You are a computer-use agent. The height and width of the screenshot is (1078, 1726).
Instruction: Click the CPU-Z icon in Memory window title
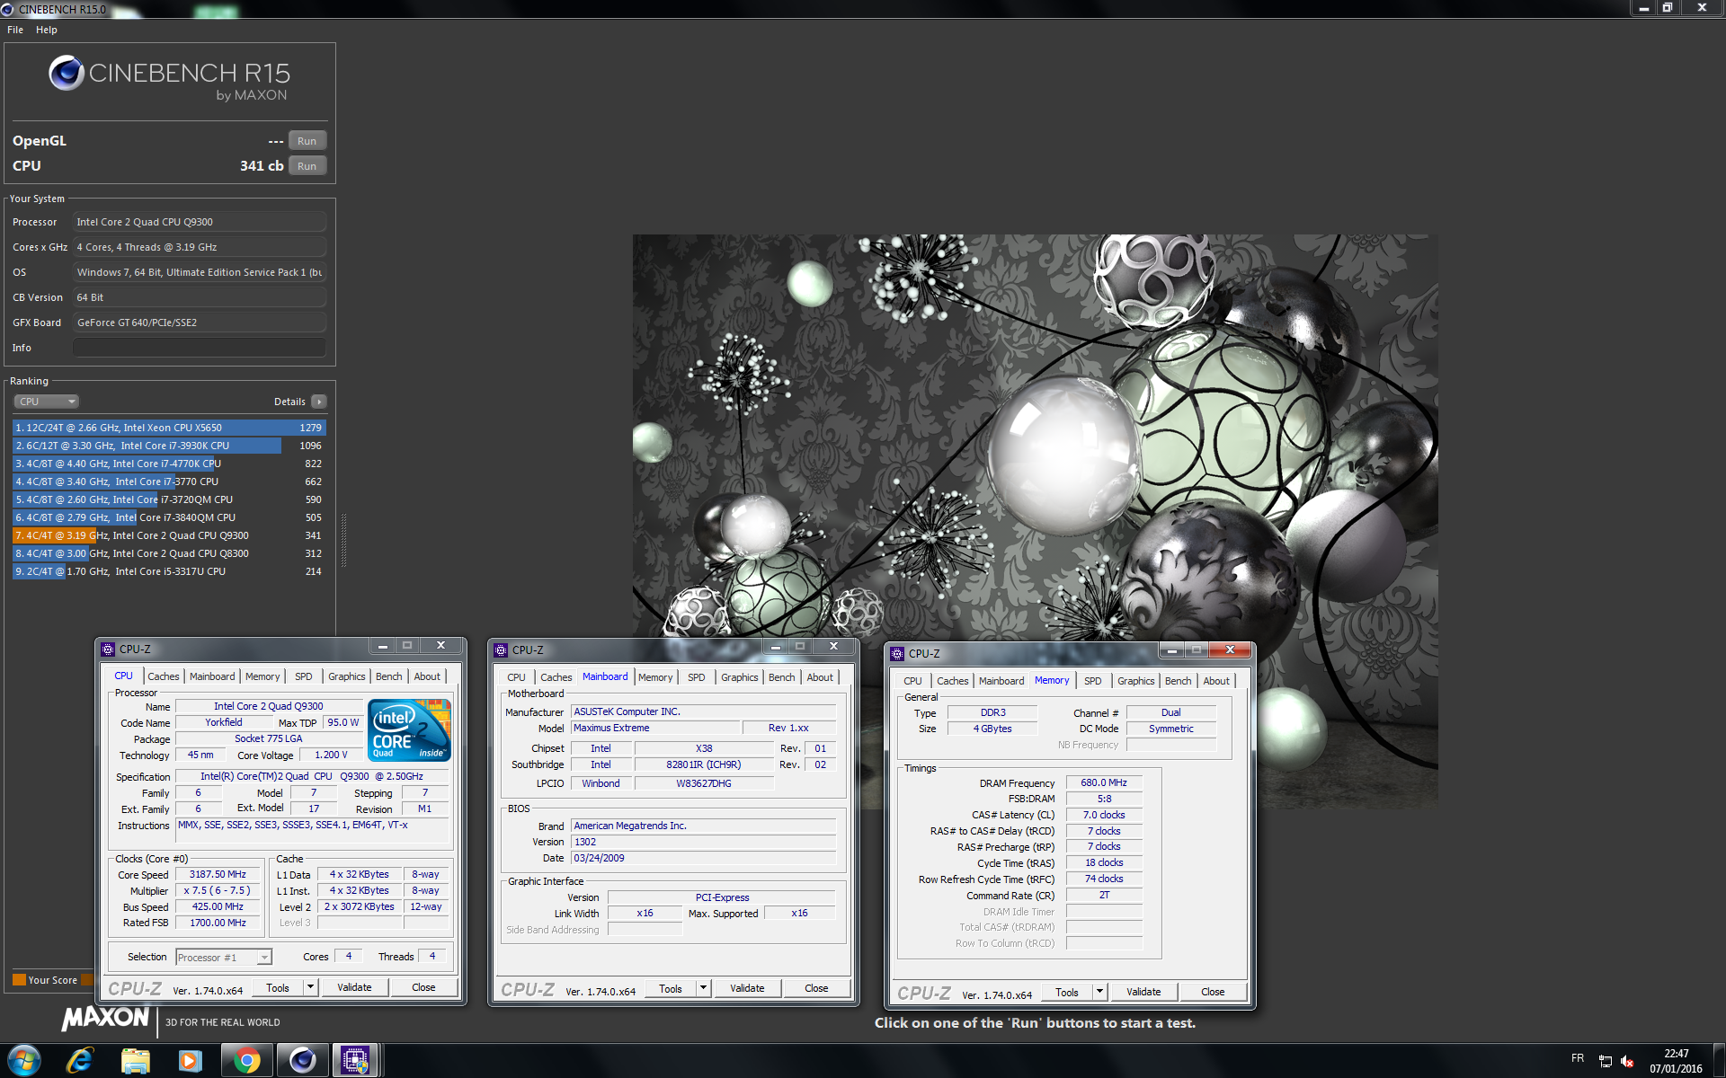point(897,653)
